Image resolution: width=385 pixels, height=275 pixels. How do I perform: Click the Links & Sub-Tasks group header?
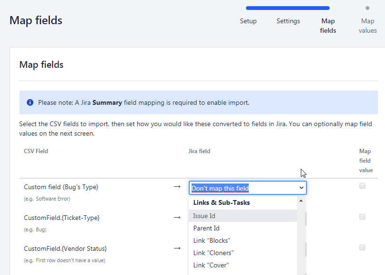[221, 202]
